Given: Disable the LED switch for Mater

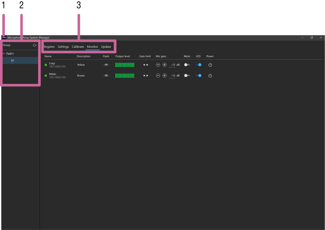Looking at the screenshot, I should click(198, 76).
